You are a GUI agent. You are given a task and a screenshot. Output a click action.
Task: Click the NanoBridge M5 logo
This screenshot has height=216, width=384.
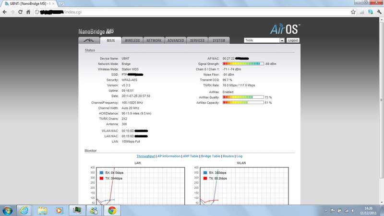click(96, 31)
